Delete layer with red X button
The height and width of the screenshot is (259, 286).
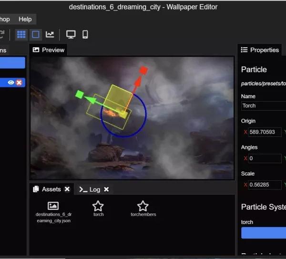(19, 83)
